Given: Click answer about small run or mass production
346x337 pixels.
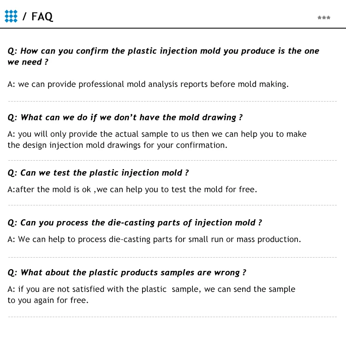Looking at the screenshot, I should [154, 240].
